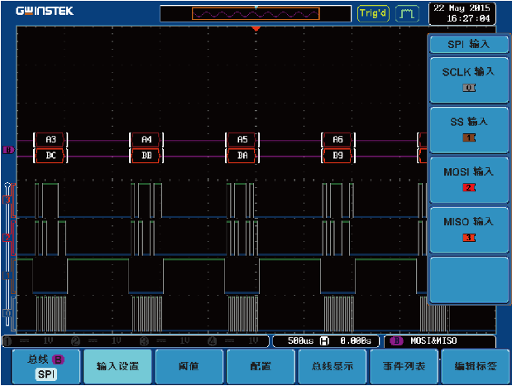The image size is (512, 386).
Task: Open the SS 输入 source selector
Action: [x=468, y=129]
